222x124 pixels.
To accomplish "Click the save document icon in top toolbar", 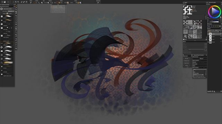I will [5, 2].
